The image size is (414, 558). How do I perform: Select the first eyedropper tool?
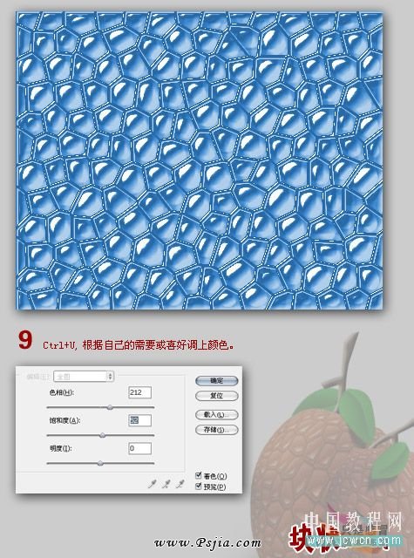(153, 484)
